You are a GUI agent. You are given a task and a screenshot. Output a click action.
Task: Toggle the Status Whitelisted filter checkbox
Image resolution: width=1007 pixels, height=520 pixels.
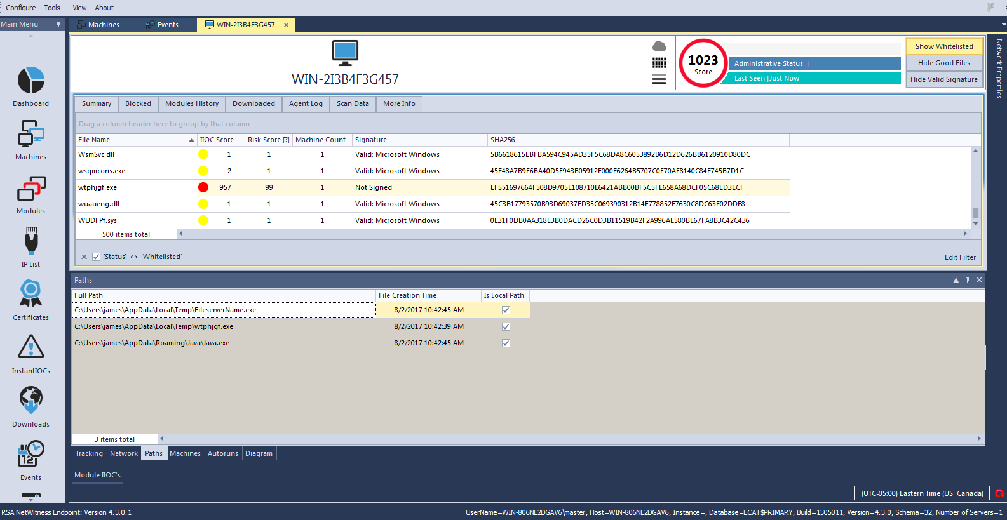click(96, 257)
